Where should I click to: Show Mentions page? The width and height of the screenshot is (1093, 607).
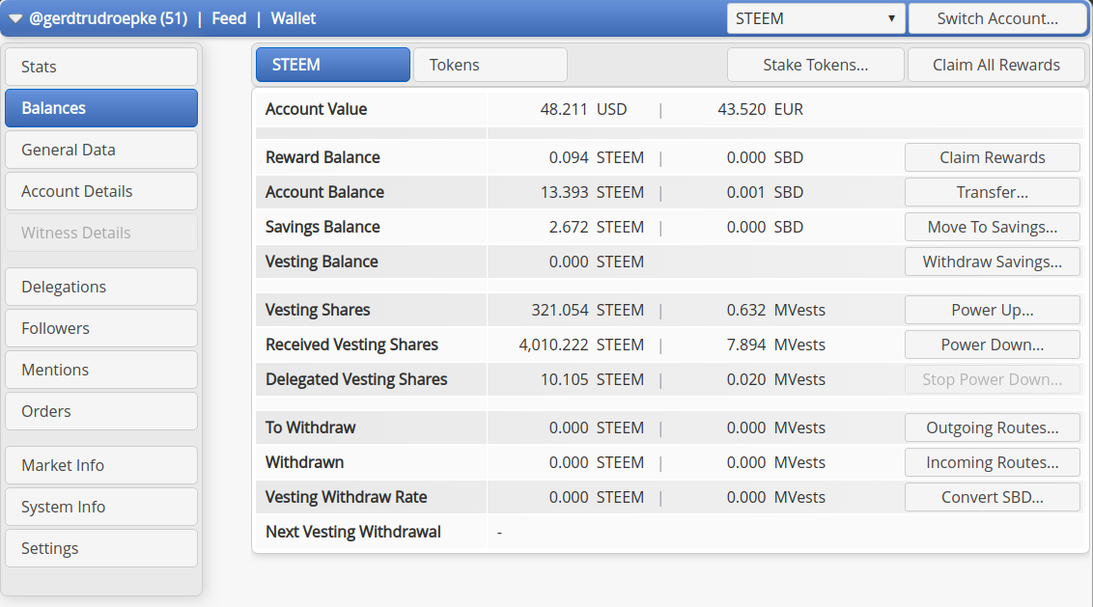pos(101,370)
